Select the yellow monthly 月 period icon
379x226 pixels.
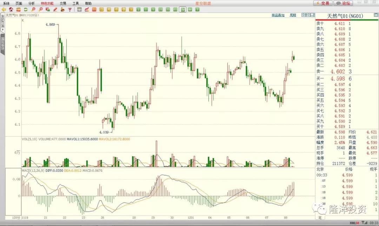(116, 9)
